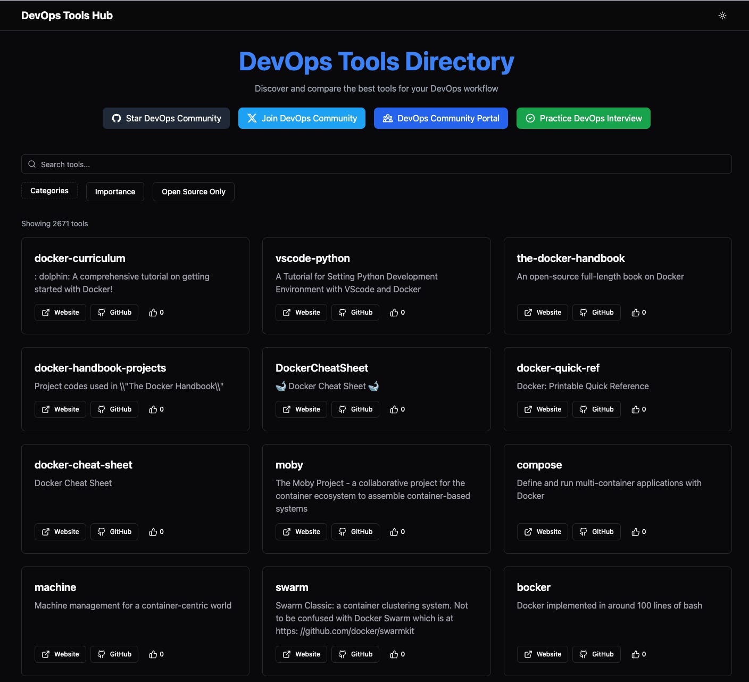749x682 pixels.
Task: Open the Categories filter dropdown
Action: [49, 191]
